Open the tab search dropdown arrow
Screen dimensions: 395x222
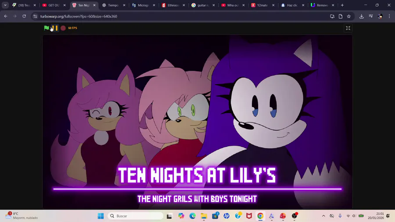tap(5, 5)
